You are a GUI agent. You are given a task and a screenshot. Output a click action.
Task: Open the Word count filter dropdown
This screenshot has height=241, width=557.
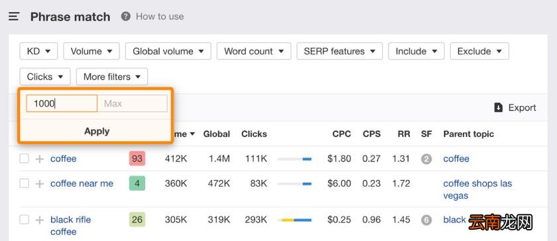pos(254,51)
